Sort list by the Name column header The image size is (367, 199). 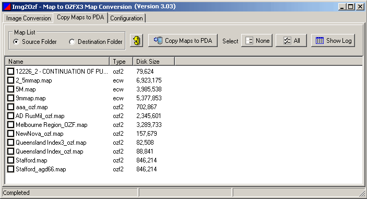[57, 62]
